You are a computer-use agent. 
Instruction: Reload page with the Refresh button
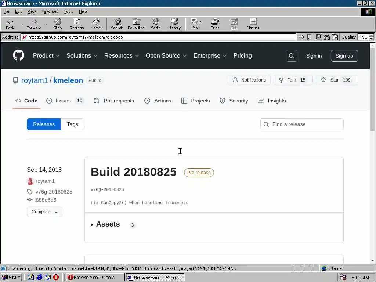tap(77, 24)
